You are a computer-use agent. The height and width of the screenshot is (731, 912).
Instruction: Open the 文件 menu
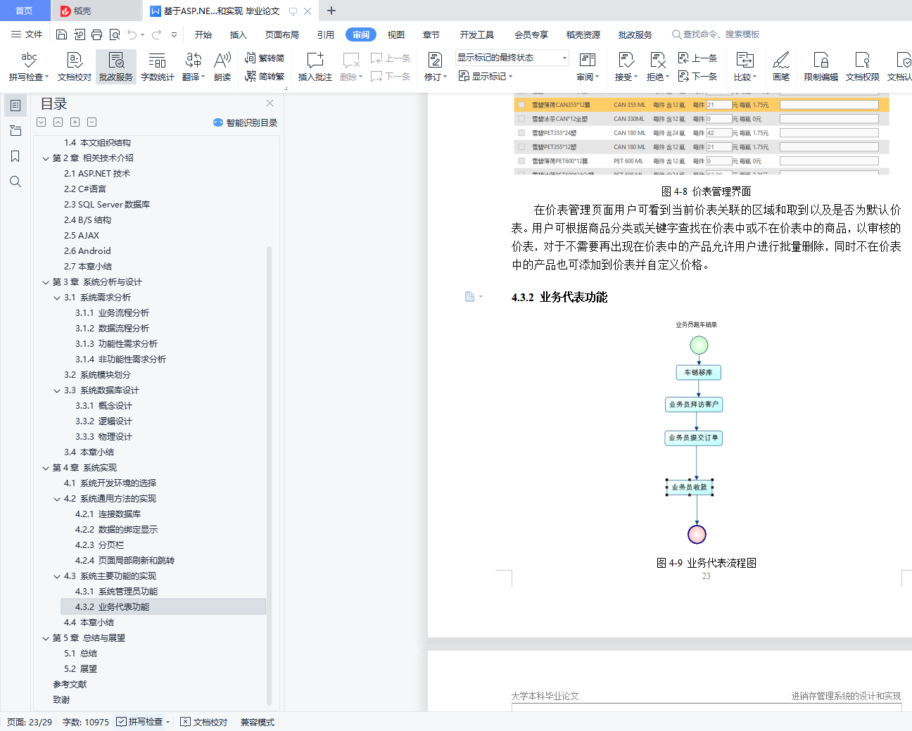tap(27, 34)
